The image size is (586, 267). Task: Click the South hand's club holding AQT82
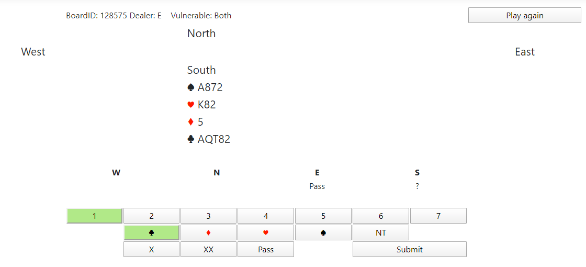coord(209,139)
